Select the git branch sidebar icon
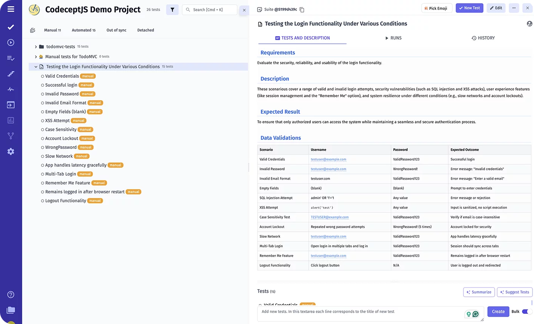The width and height of the screenshot is (534, 324). point(11,136)
